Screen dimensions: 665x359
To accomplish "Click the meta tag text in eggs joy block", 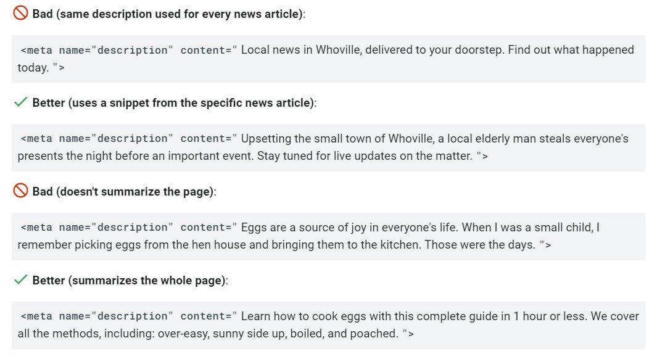I will click(129, 228).
